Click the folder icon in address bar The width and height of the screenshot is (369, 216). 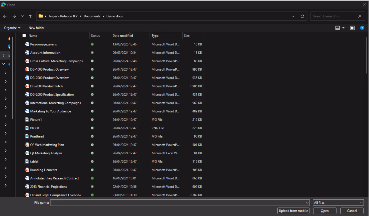click(x=41, y=16)
